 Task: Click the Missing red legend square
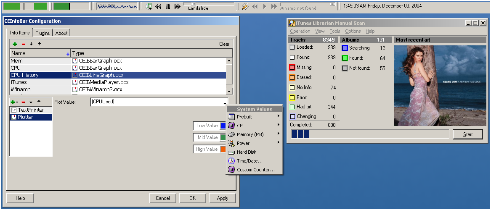point(292,68)
